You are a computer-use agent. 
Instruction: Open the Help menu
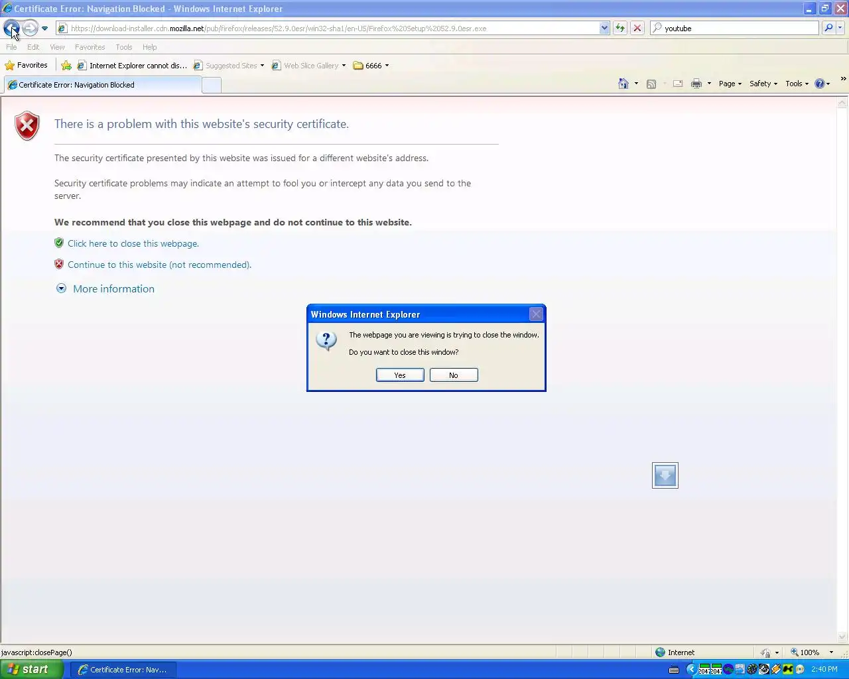click(149, 47)
